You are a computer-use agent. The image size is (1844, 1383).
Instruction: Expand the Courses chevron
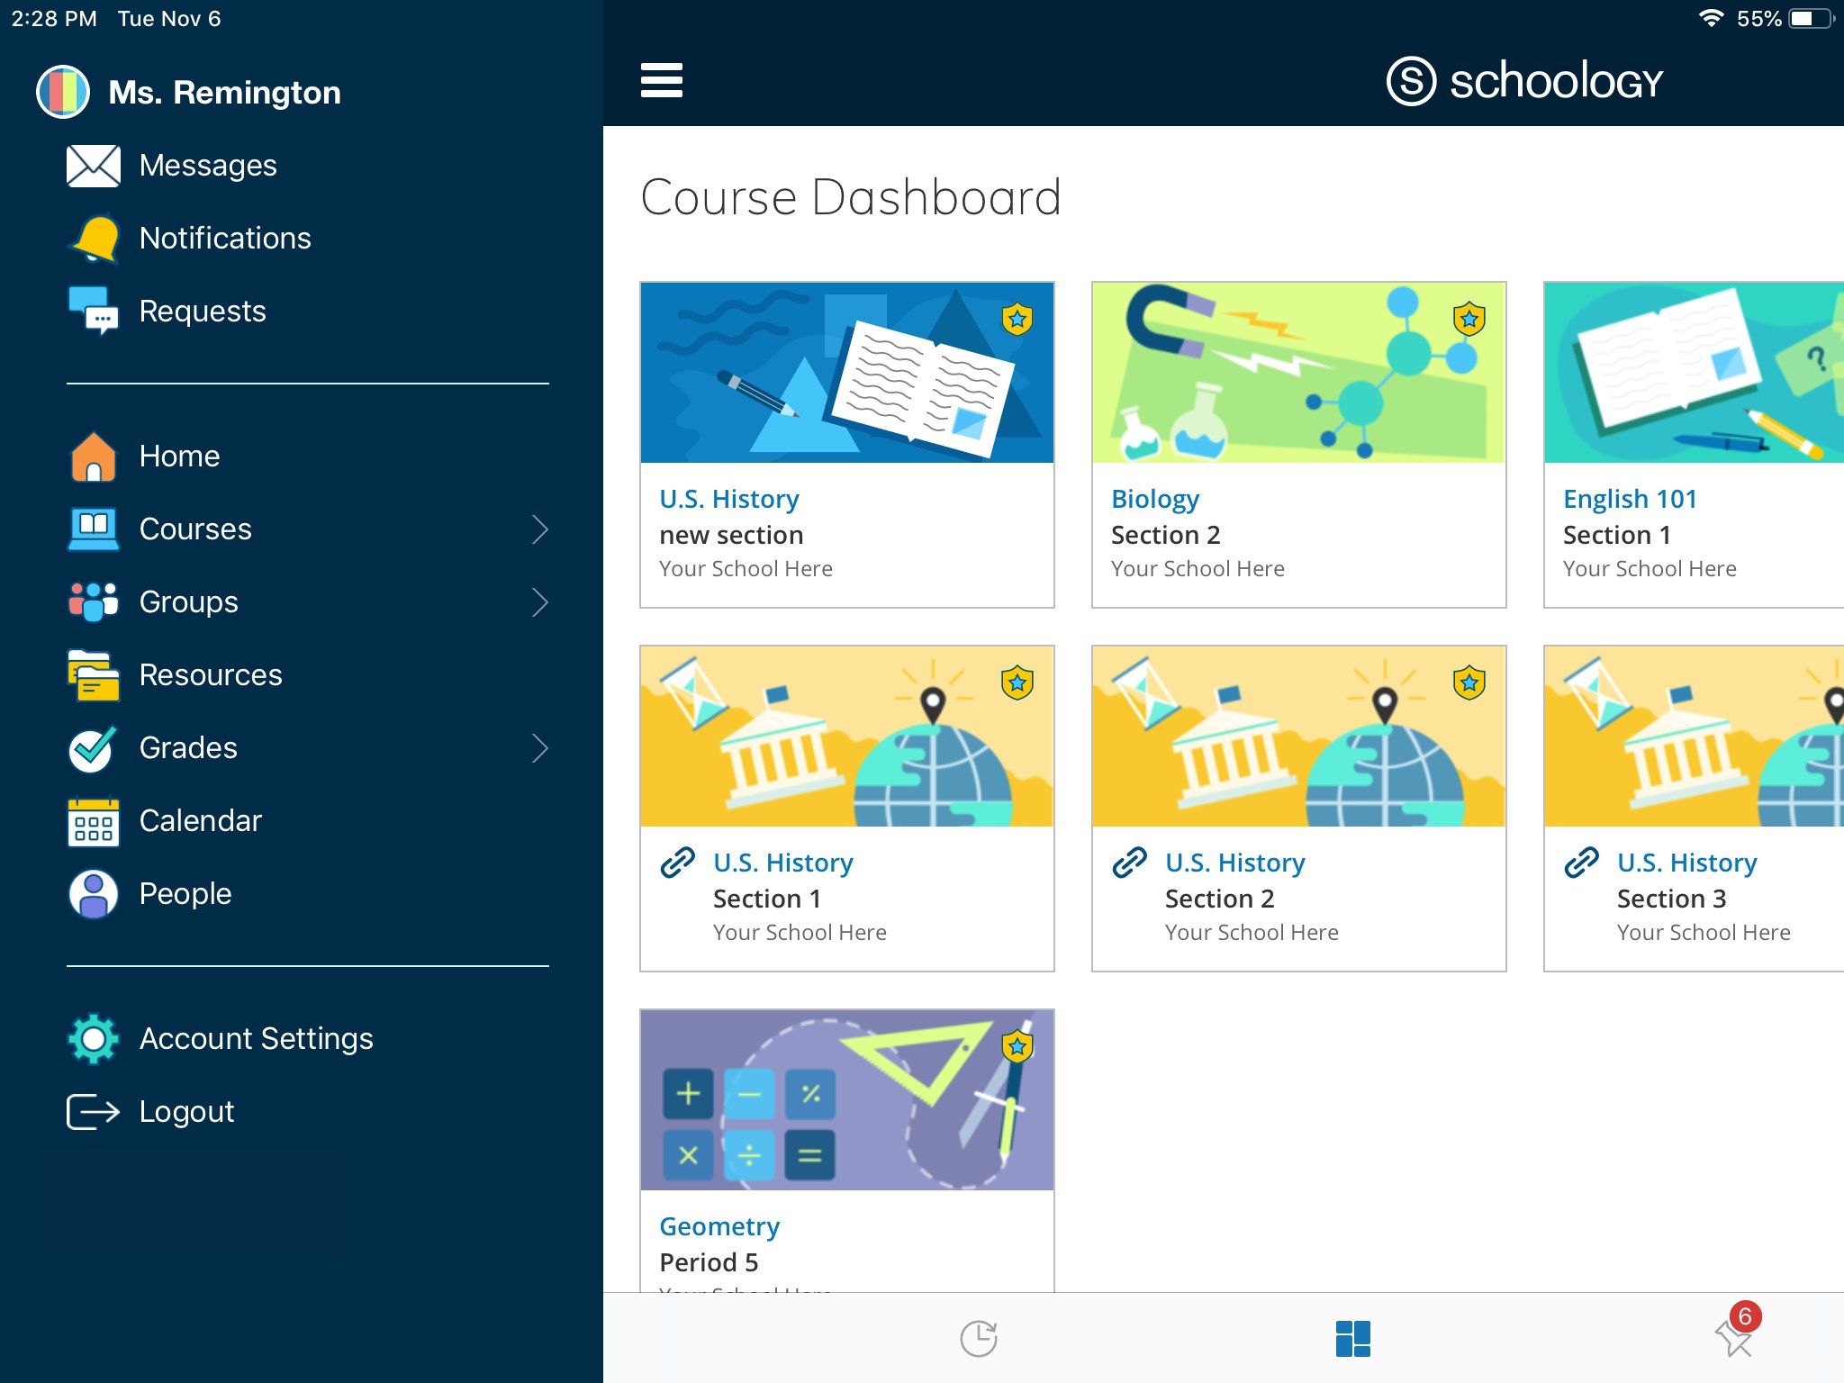[x=539, y=529]
